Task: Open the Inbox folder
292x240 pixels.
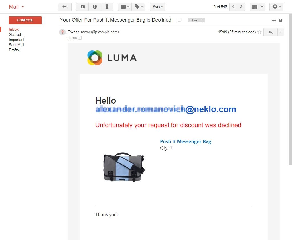Action: click(x=14, y=29)
